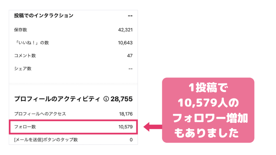Select the highlighted フォロー数 label

tap(25, 127)
